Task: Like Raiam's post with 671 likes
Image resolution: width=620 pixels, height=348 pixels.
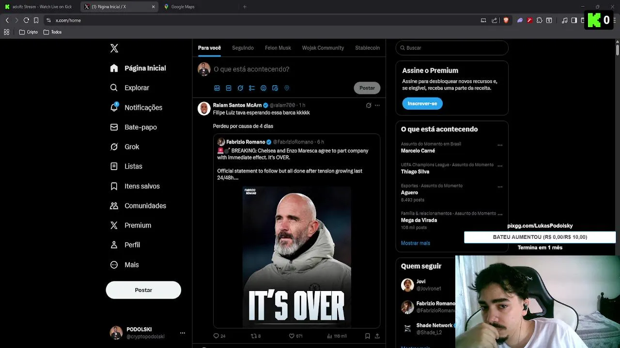Action: (296, 336)
